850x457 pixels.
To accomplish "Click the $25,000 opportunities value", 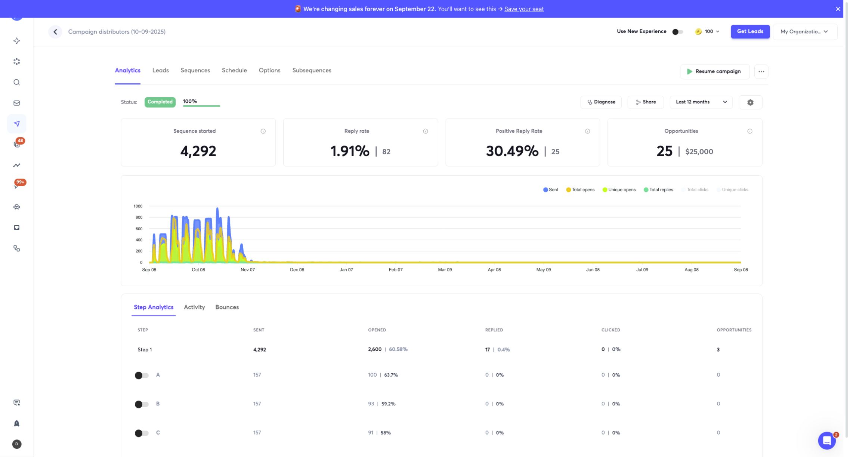I will pos(699,152).
